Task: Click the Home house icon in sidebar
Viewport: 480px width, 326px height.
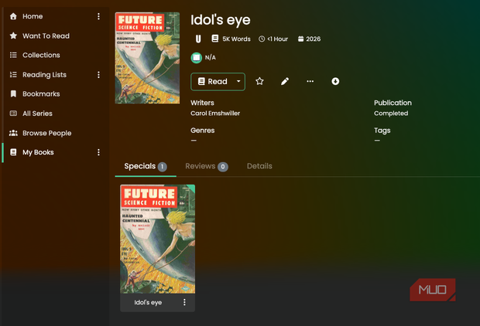Action: click(x=13, y=16)
